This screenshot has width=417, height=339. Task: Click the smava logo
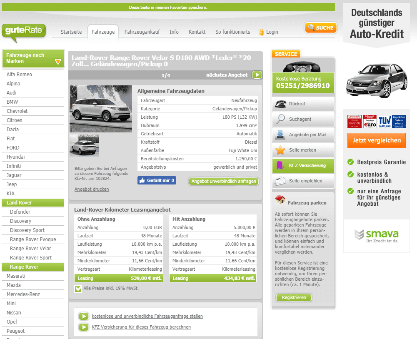(377, 235)
